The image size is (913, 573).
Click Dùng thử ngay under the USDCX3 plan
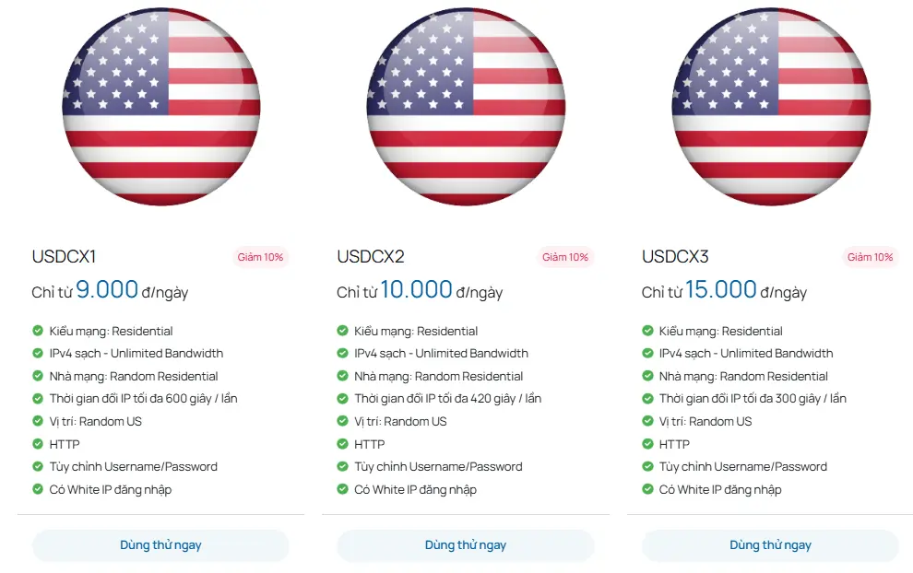pyautogui.click(x=770, y=544)
